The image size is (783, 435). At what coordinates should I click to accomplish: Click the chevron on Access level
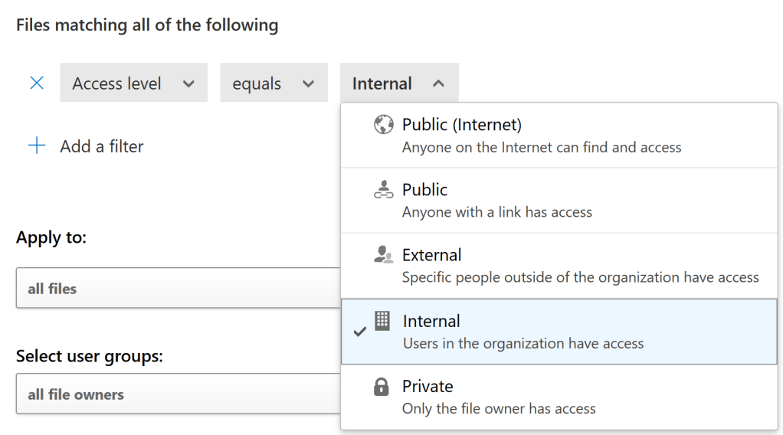(188, 83)
